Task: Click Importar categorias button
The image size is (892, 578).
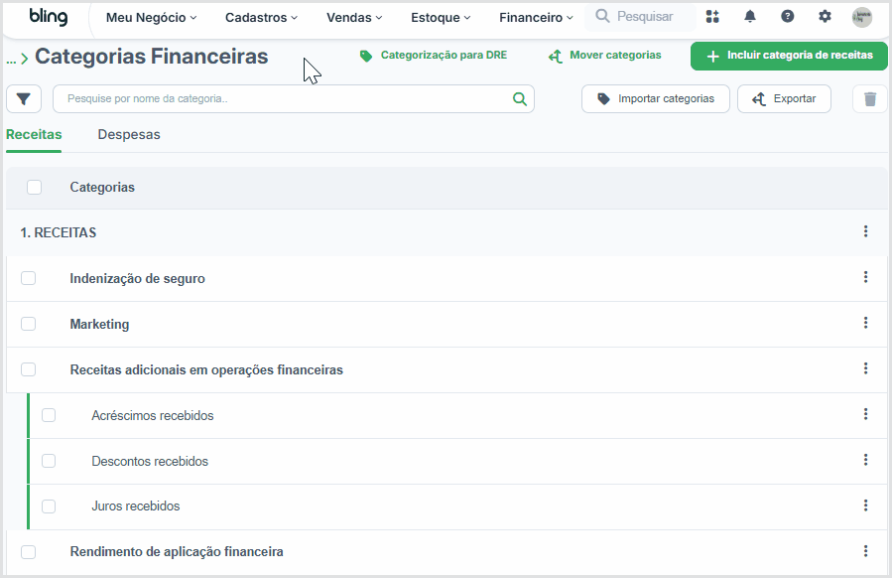Action: coord(655,99)
